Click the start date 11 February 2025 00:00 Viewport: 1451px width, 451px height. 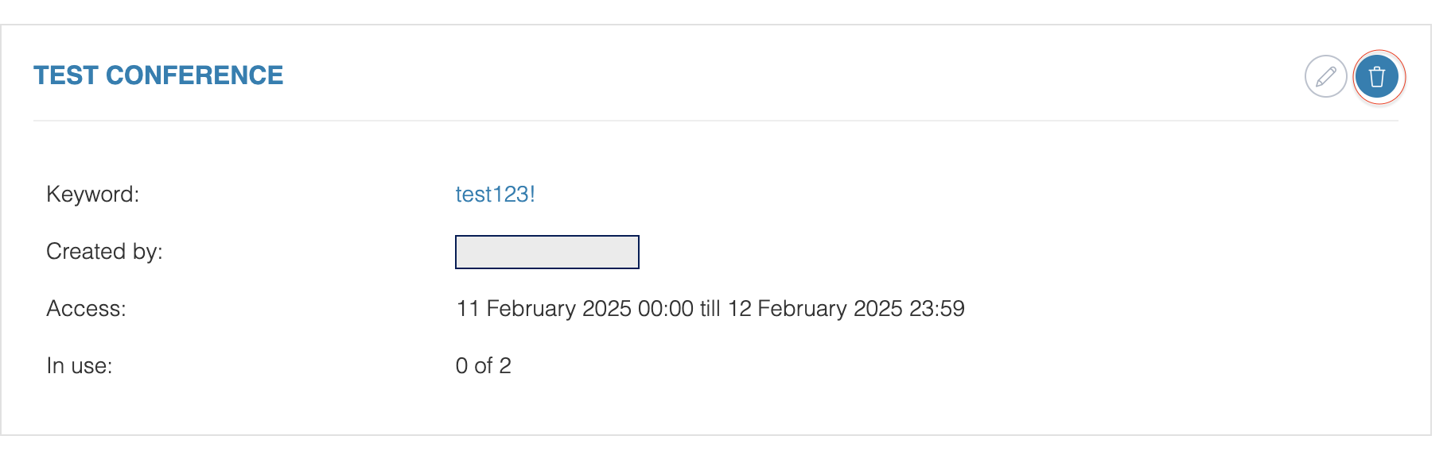[x=575, y=309]
